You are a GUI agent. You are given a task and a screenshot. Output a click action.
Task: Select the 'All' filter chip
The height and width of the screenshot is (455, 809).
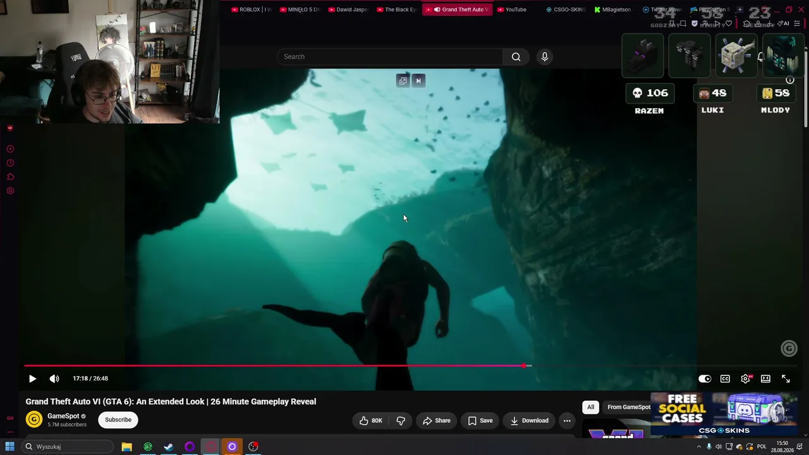590,407
